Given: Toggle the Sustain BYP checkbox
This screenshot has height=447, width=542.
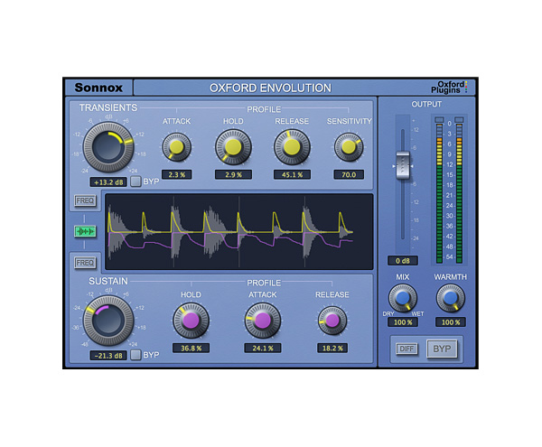Looking at the screenshot, I should 135,355.
